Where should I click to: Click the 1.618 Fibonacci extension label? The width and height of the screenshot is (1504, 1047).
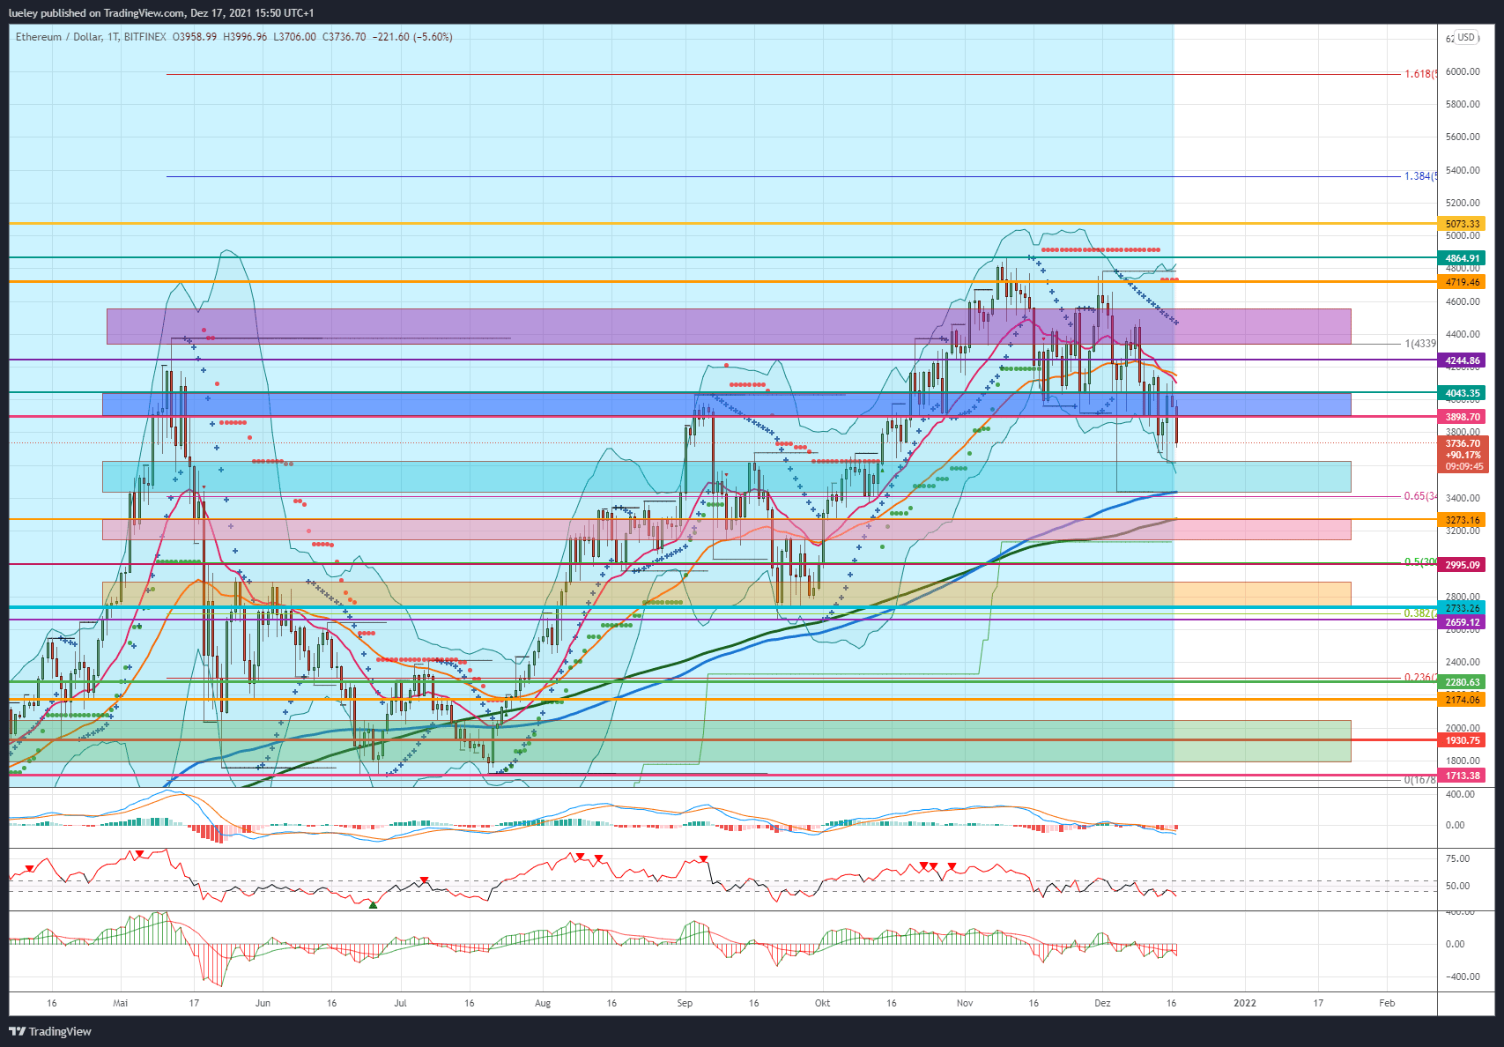[x=1420, y=74]
